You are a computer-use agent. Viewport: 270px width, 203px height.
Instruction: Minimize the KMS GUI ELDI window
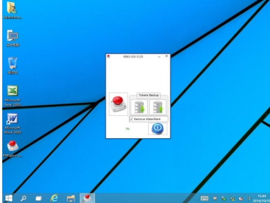click(159, 57)
